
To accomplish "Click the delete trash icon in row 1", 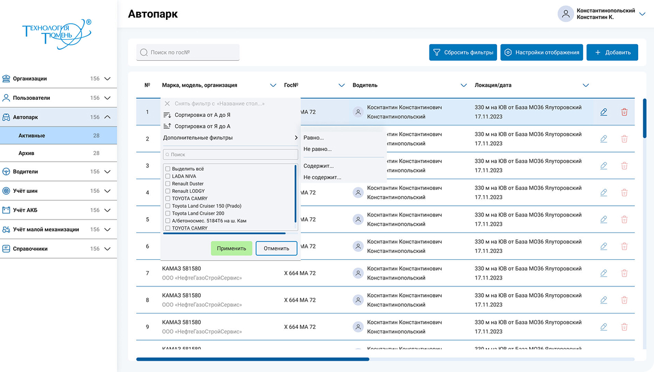I will [x=624, y=112].
